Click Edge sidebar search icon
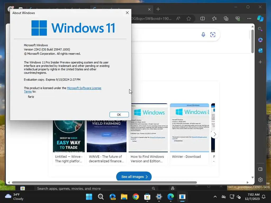This screenshot has width=271, height=203. [x=260, y=29]
